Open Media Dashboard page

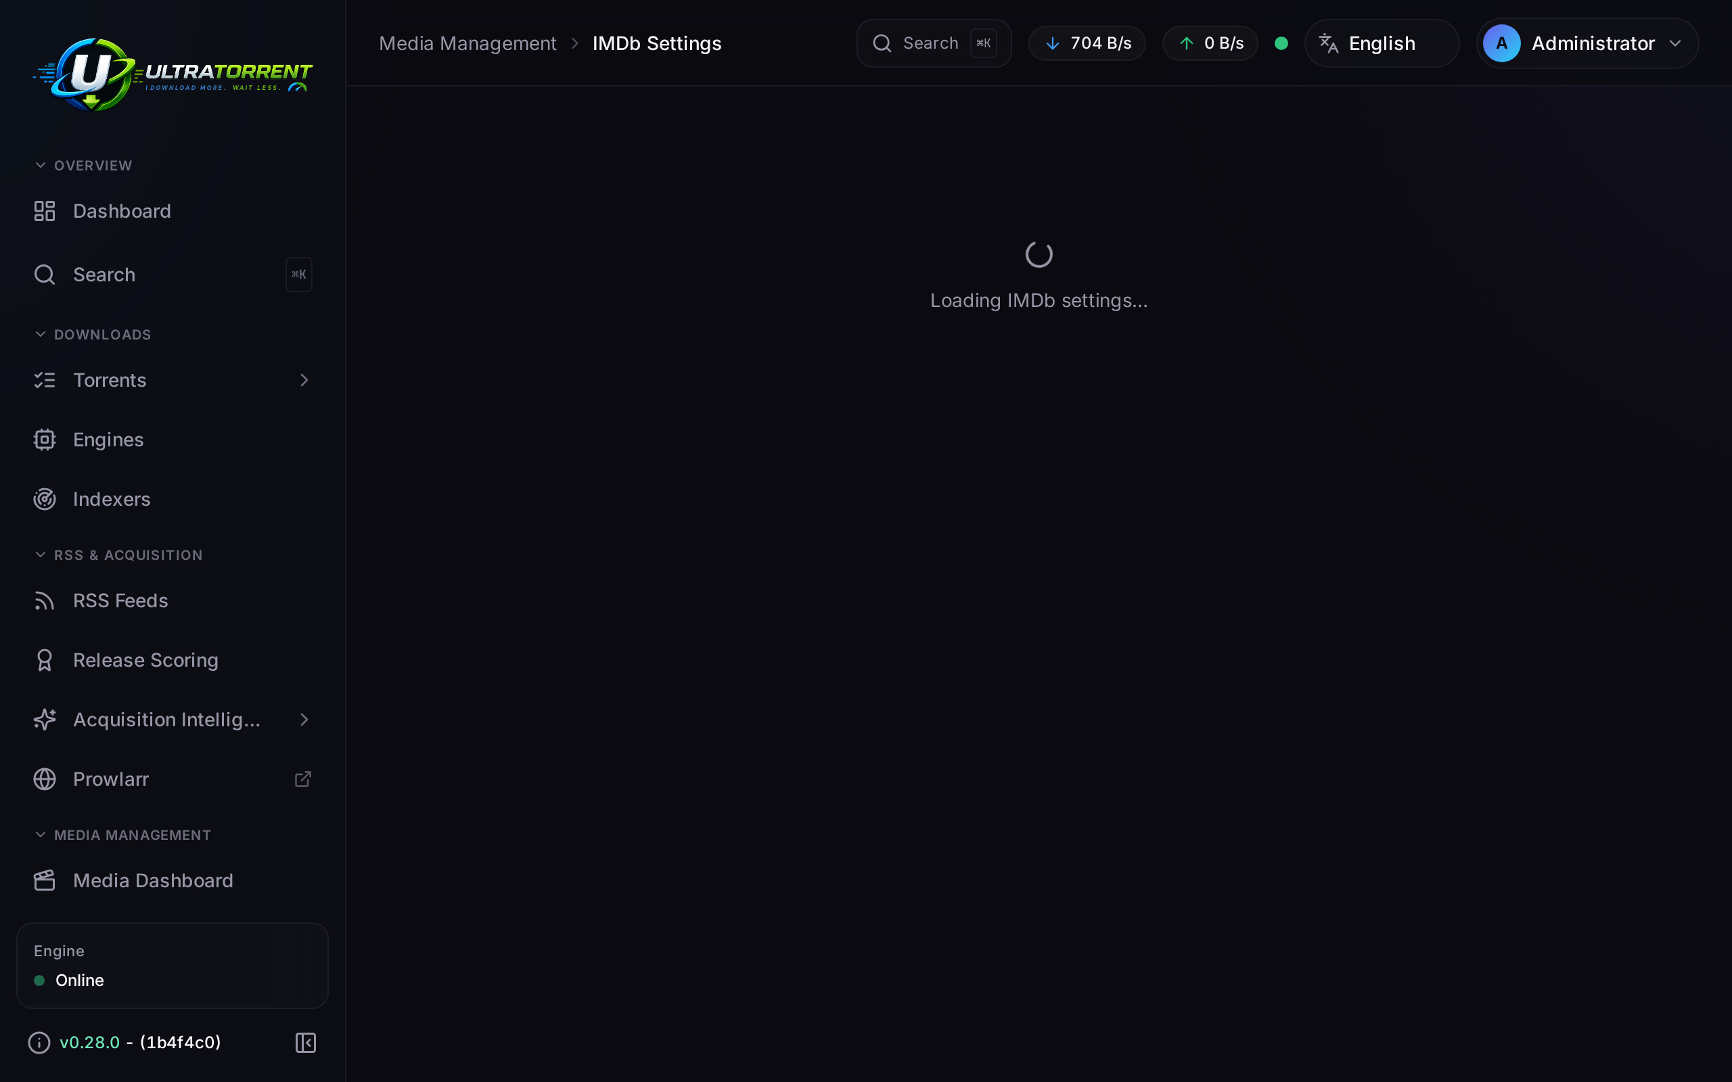coord(173,880)
